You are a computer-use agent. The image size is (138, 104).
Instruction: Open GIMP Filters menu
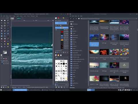pyautogui.click(x=28, y=16)
